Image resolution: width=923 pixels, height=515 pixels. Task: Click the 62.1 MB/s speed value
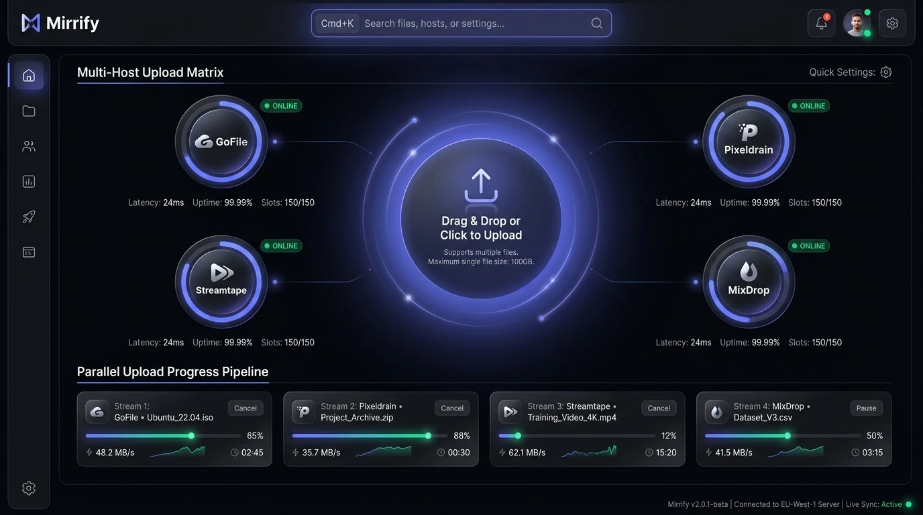(528, 453)
